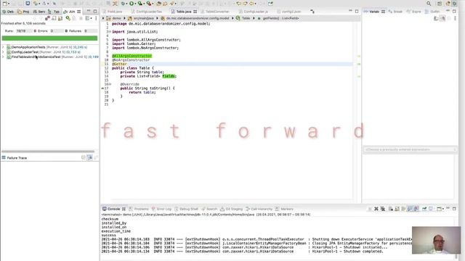Minimize the JUnit view panel
The image size is (465, 261).
[89, 11]
